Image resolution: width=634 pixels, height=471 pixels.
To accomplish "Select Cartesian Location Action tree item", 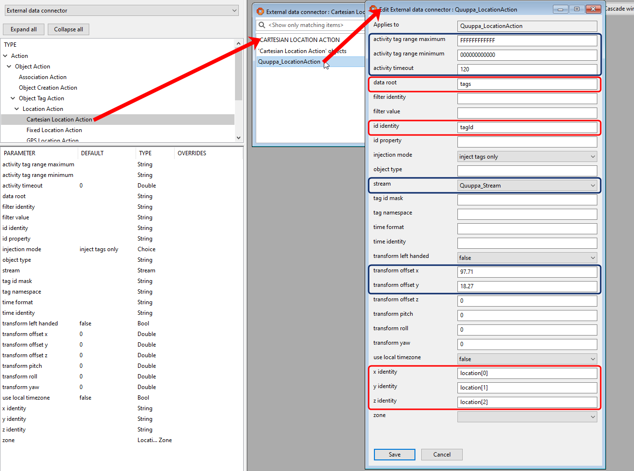I will [59, 120].
